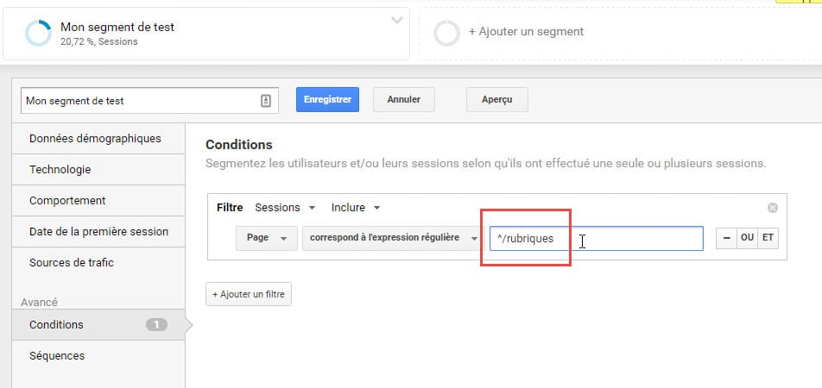
Task: Click the regex value field ^/rubriques
Action: 597,238
